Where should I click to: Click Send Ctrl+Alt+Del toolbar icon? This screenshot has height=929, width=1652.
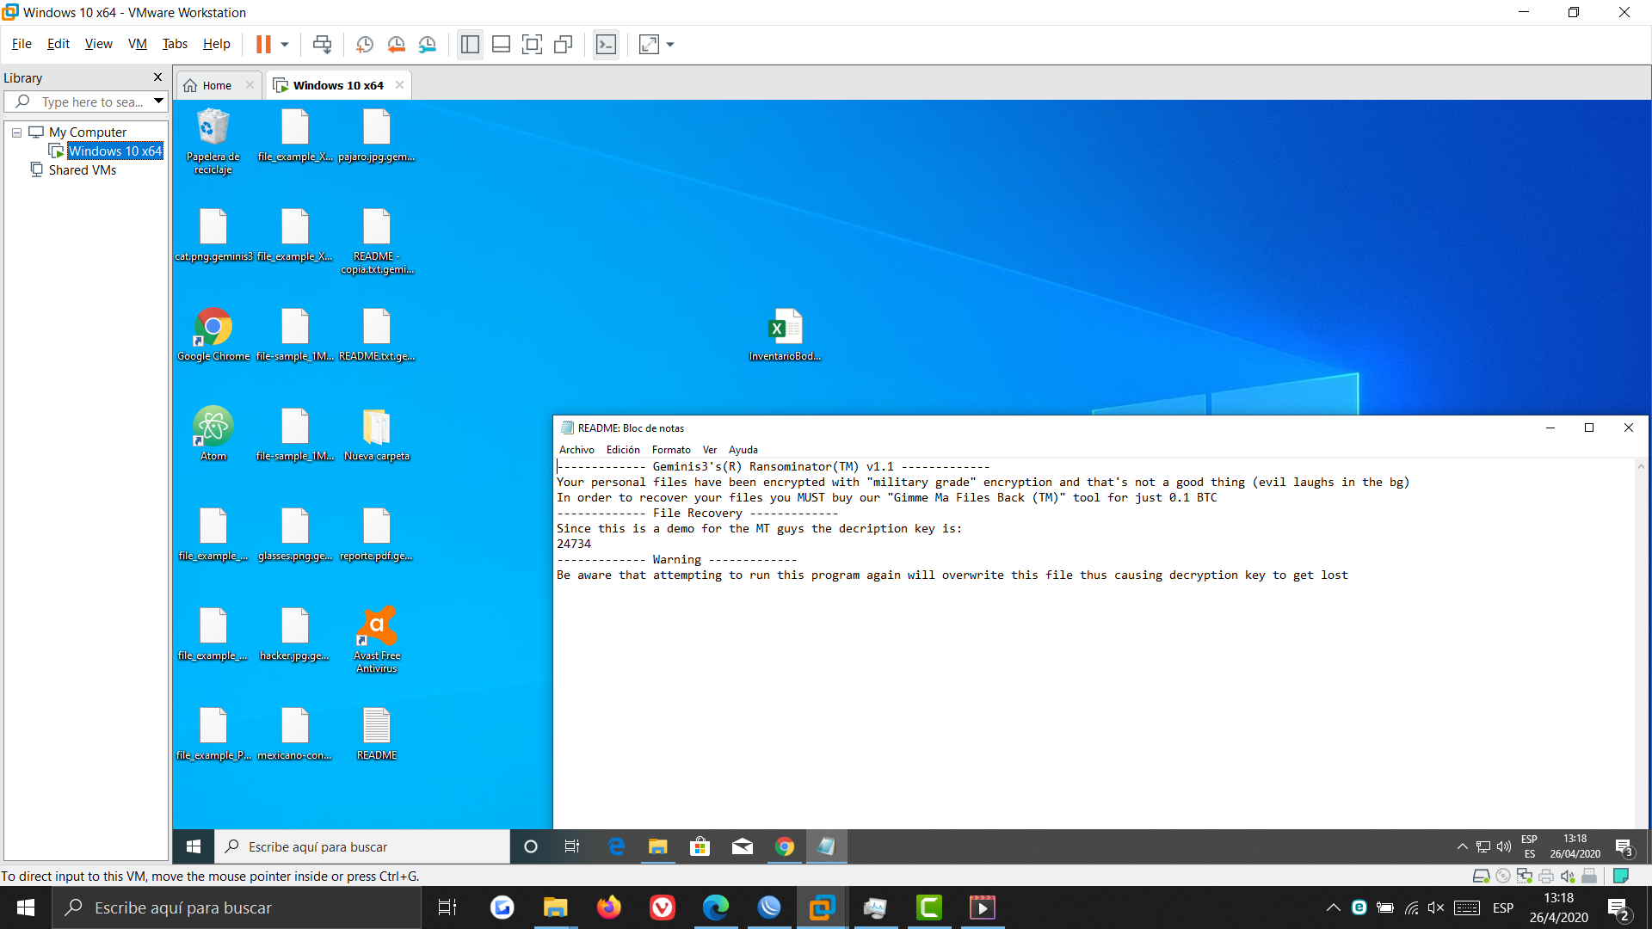point(322,44)
